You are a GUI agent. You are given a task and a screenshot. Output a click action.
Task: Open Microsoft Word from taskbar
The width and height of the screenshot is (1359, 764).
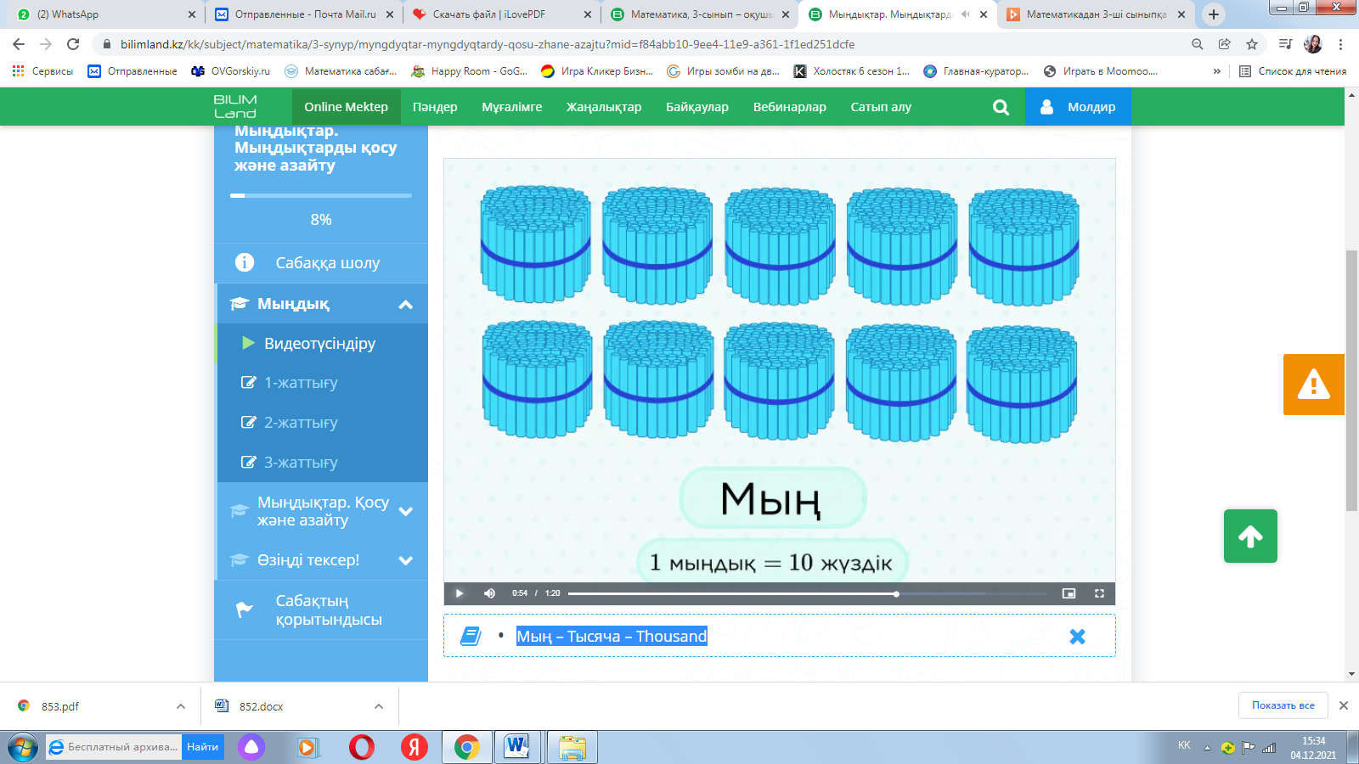click(516, 747)
